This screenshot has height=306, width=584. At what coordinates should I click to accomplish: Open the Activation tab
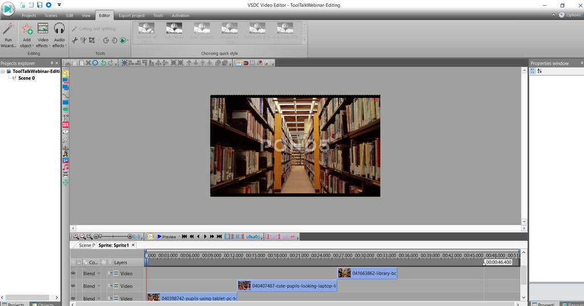180,15
